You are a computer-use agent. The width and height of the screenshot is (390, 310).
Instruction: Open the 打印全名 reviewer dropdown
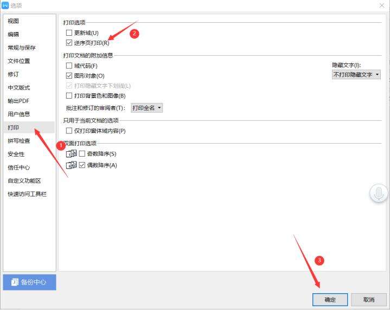[147, 108]
